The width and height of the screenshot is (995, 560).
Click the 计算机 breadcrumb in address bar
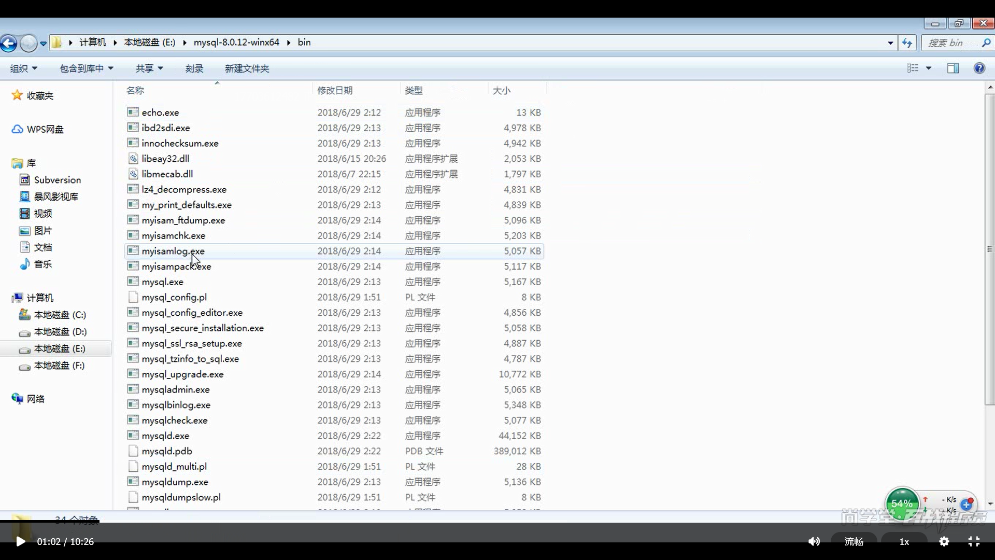[92, 43]
